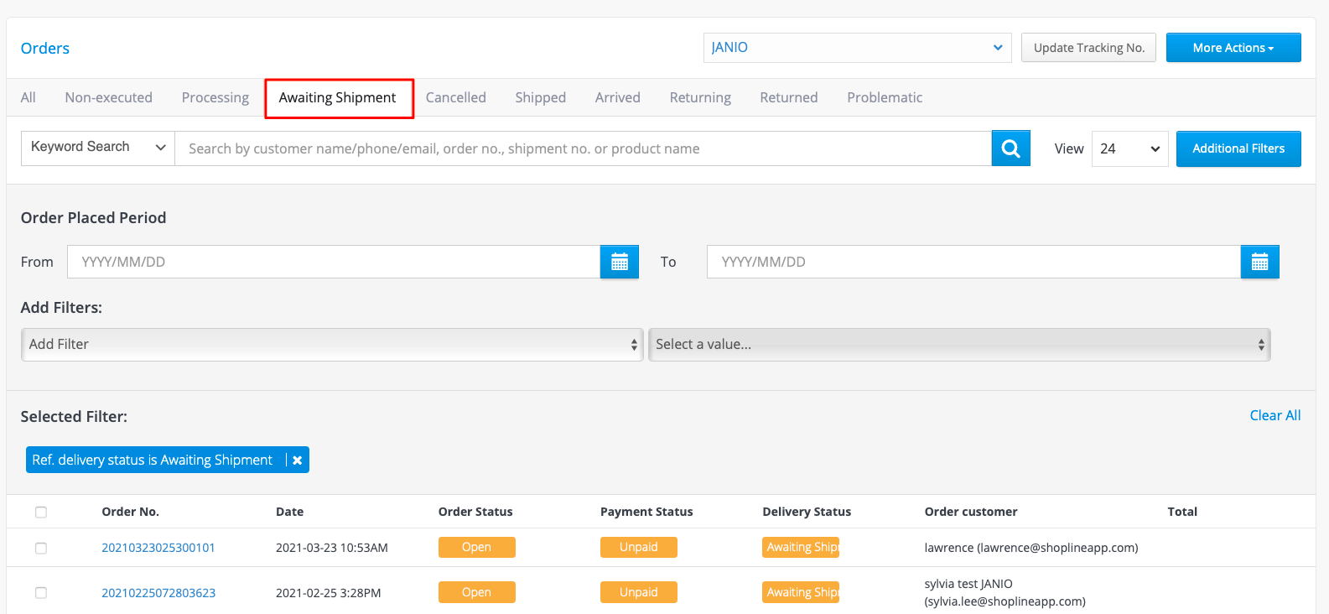This screenshot has height=614, width=1329.
Task: Open the Arrived tab
Action: 618,97
